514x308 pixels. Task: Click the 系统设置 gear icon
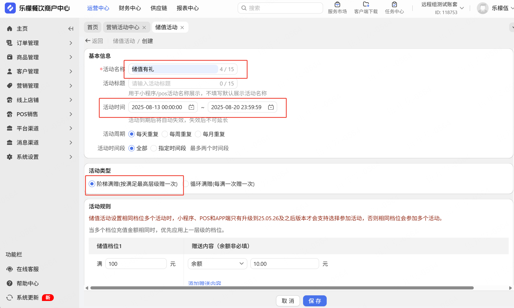10,157
